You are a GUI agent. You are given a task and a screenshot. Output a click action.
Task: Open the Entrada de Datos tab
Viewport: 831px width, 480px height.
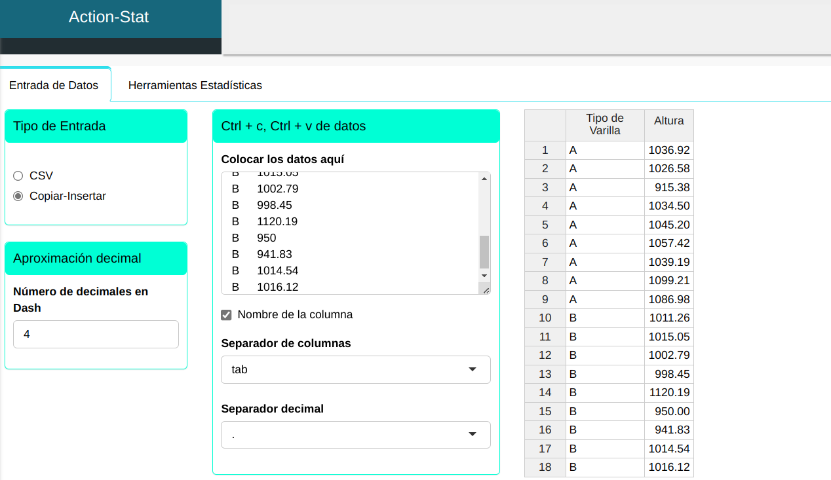coord(54,85)
